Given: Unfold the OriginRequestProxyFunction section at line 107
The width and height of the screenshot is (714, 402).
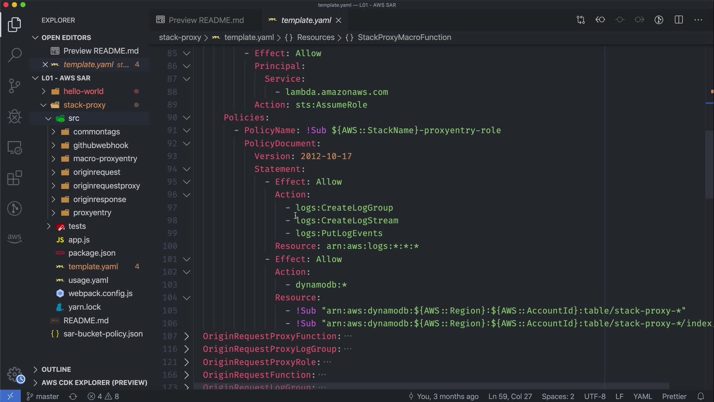Looking at the screenshot, I should tap(187, 336).
